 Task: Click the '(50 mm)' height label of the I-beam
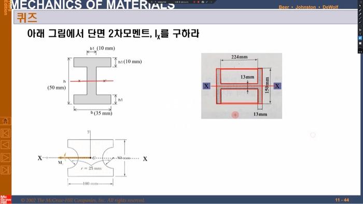57,88
